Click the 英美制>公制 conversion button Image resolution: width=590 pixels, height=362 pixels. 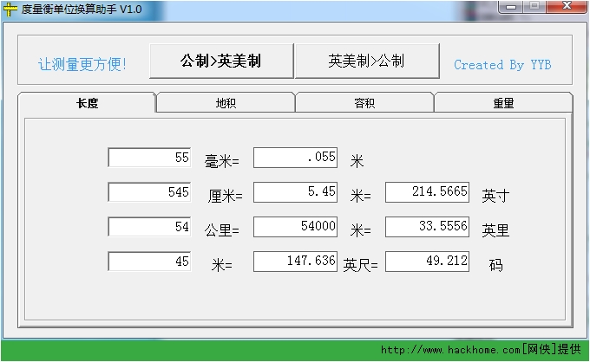coord(367,61)
